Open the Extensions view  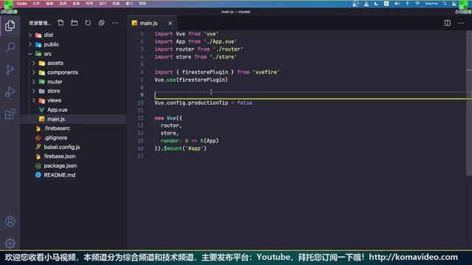point(10,114)
